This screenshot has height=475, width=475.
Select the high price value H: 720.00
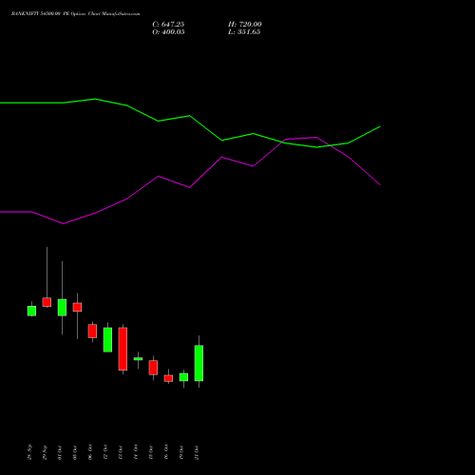(x=245, y=25)
